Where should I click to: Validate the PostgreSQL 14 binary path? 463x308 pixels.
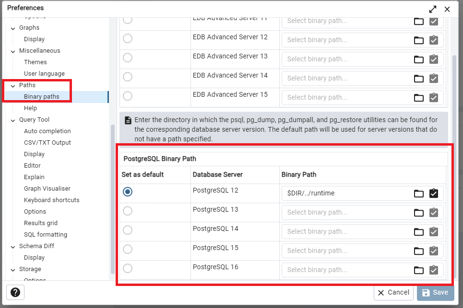pos(433,232)
